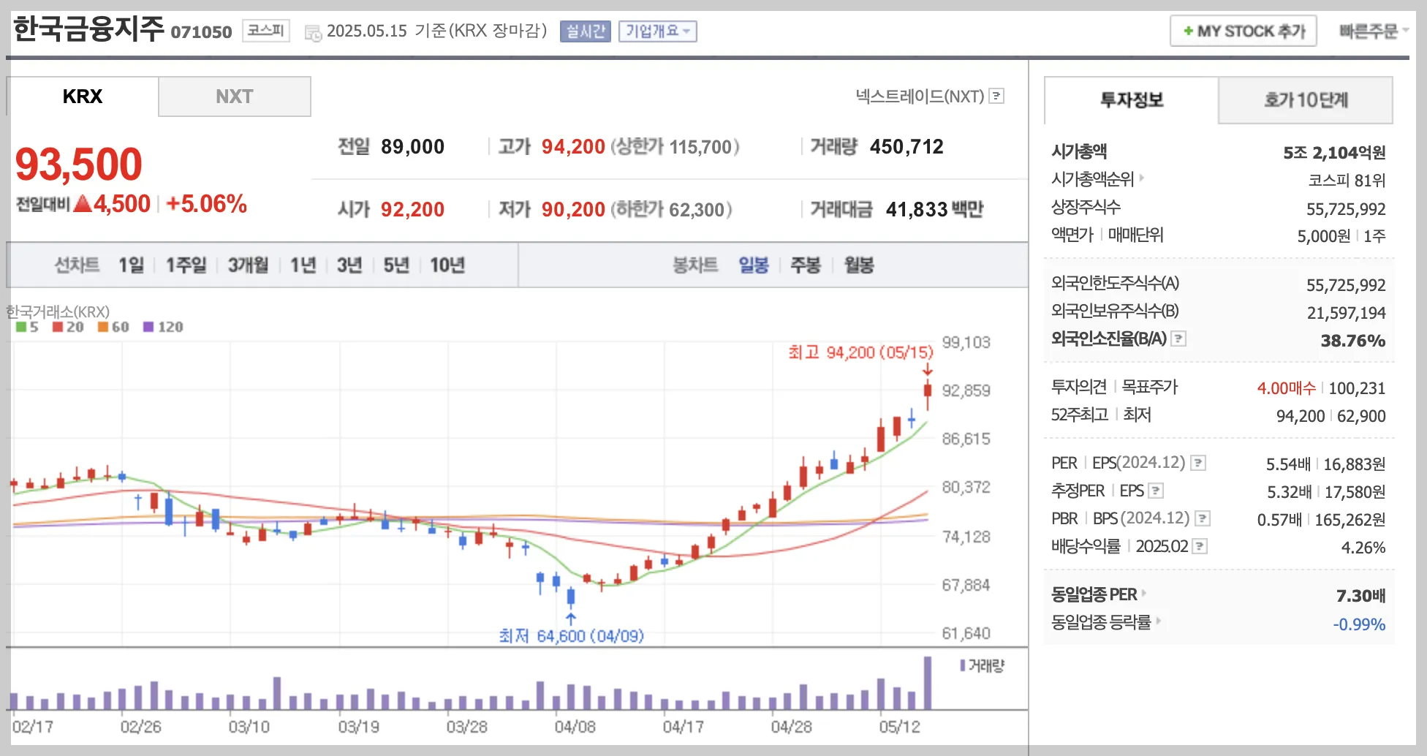Click the 실시간 button
The image size is (1427, 756).
pos(586,31)
